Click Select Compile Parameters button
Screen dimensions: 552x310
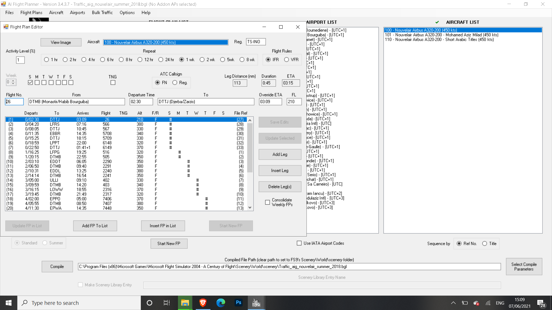click(x=524, y=267)
